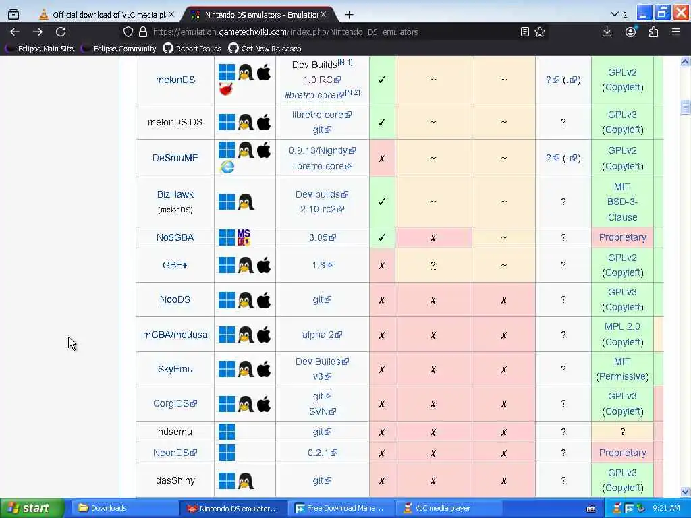Image resolution: width=691 pixels, height=518 pixels.
Task: Open the extensions puzzle icon
Action: pos(653,32)
